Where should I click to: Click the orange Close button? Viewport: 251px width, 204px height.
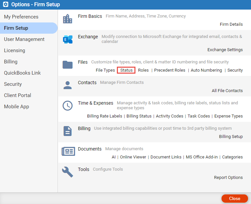pyautogui.click(x=235, y=198)
